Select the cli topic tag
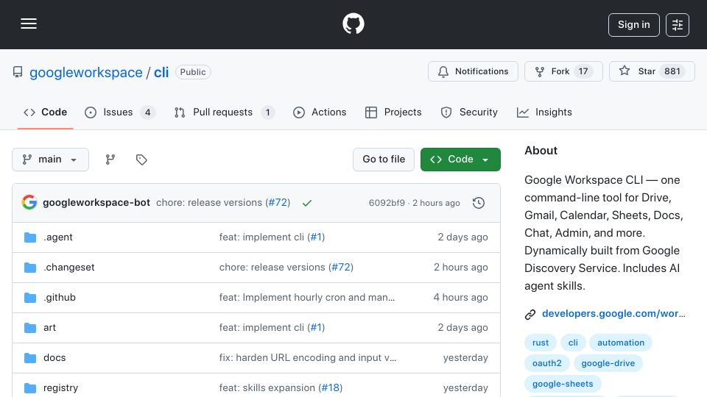707x397 pixels. (x=573, y=343)
